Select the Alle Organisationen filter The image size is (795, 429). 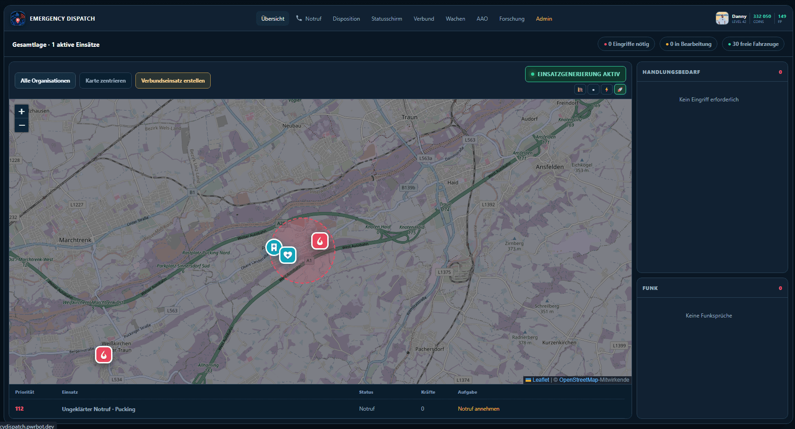(x=45, y=80)
